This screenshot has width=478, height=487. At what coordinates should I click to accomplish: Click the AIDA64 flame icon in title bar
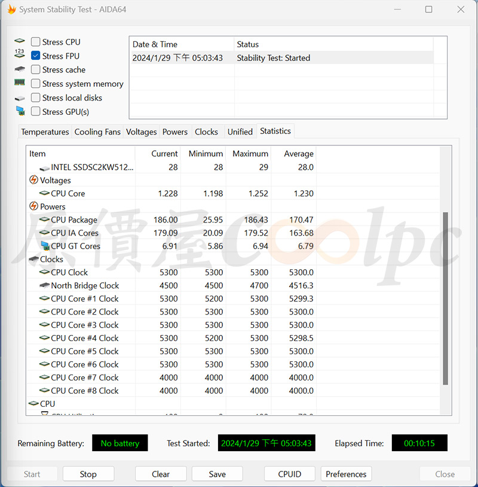11,10
